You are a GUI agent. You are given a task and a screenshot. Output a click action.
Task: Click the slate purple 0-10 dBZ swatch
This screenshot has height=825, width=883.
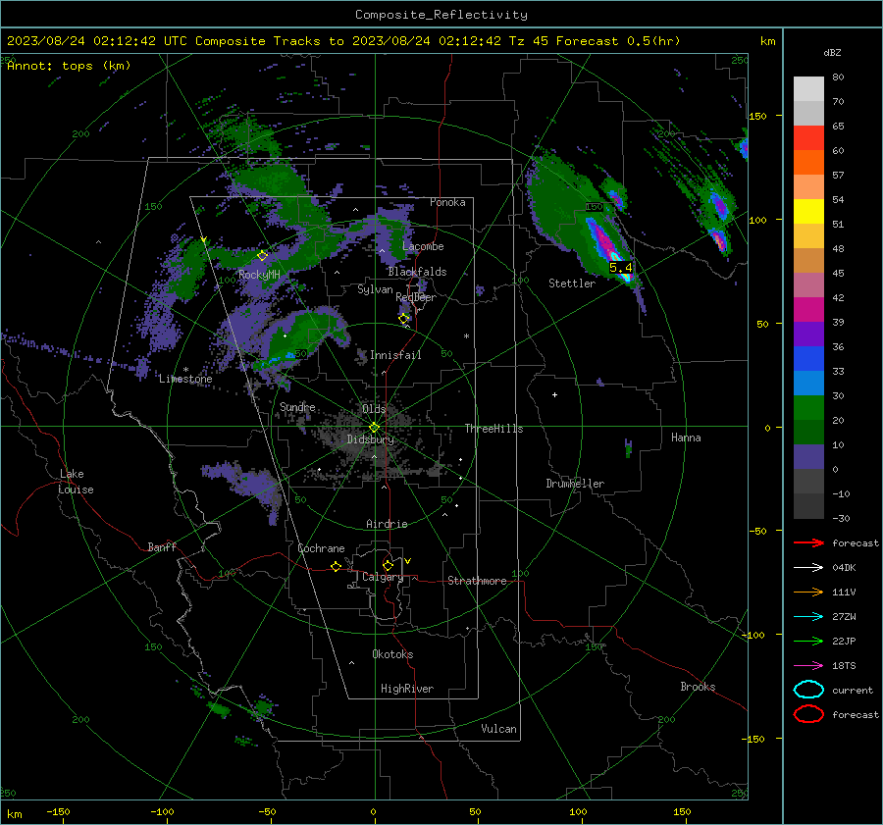pos(808,457)
